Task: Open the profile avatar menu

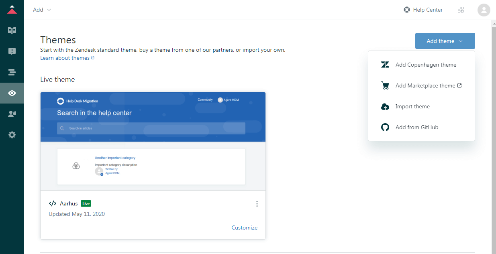Action: tap(484, 10)
